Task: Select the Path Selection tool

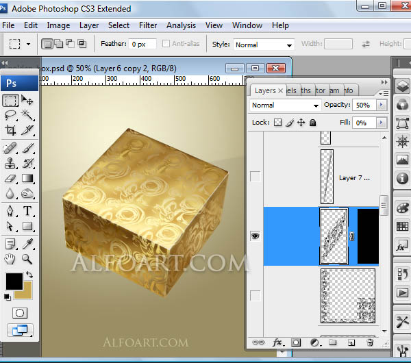Action: (10, 226)
